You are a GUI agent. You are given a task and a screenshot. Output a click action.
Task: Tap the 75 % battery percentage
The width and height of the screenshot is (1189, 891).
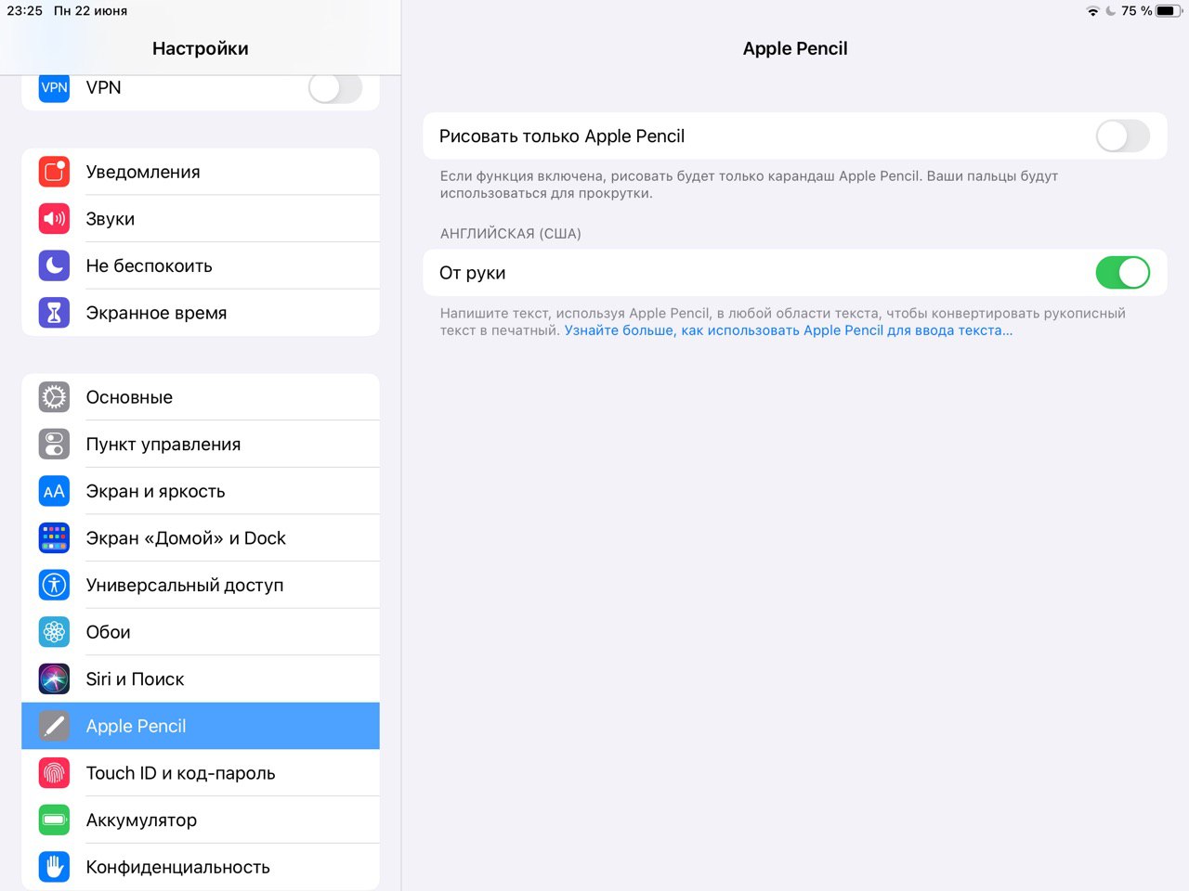(1137, 11)
